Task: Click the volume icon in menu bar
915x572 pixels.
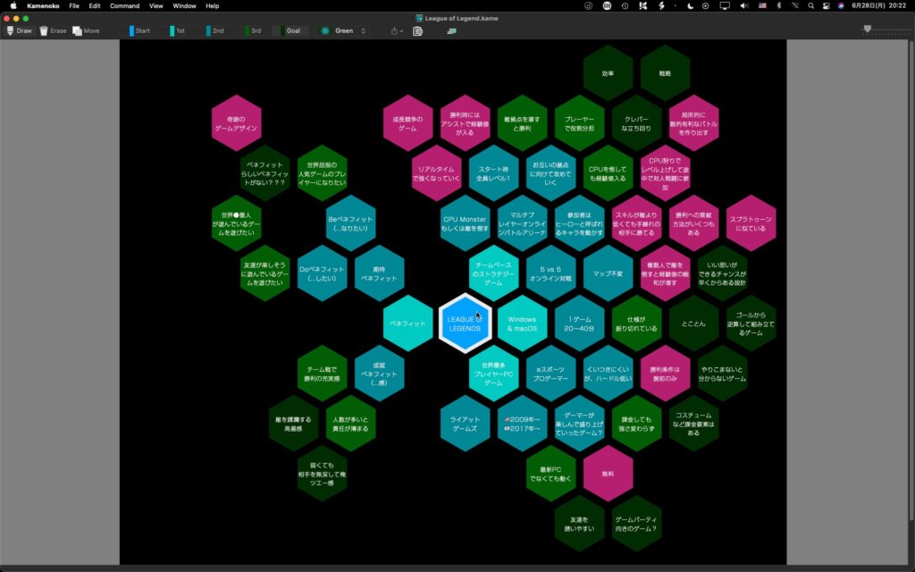Action: [x=744, y=6]
